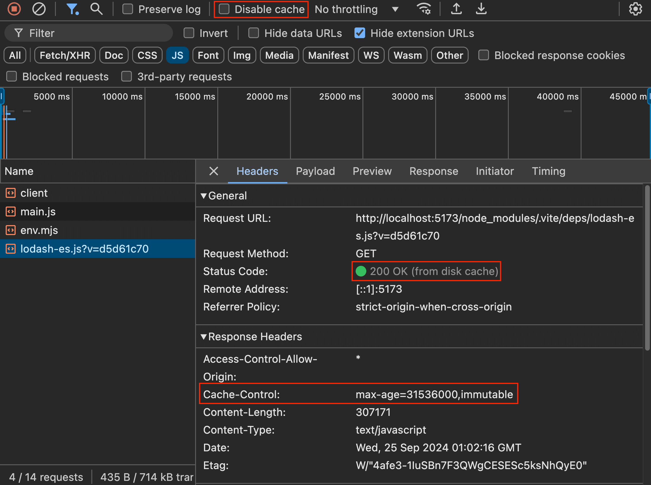The image size is (651, 485).
Task: Uncheck Hide extension URLs
Action: tap(360, 33)
